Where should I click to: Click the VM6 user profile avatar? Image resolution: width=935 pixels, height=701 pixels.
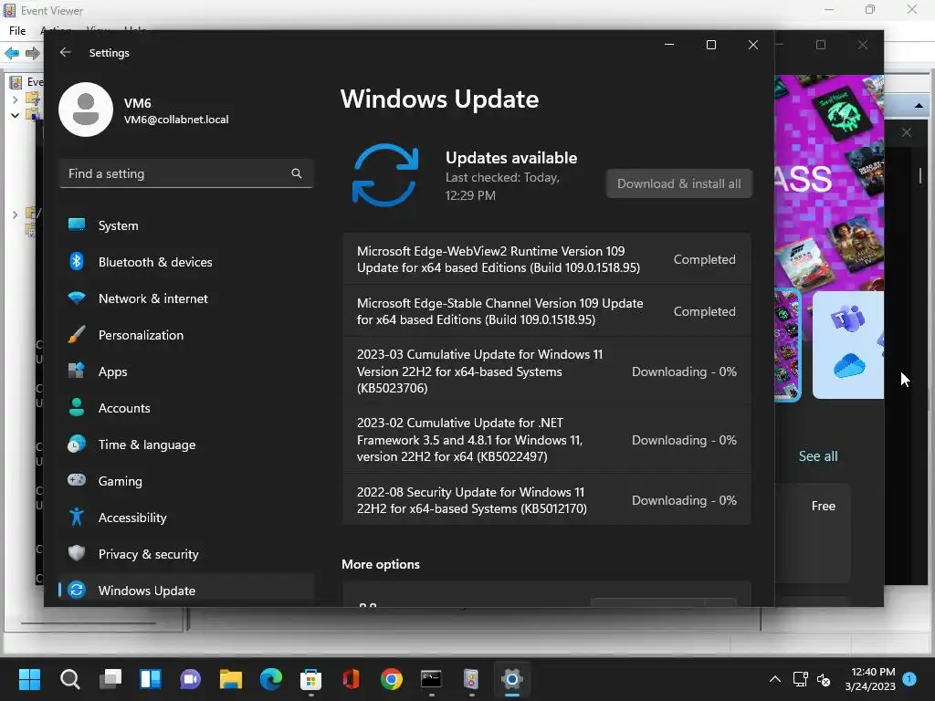pyautogui.click(x=86, y=110)
